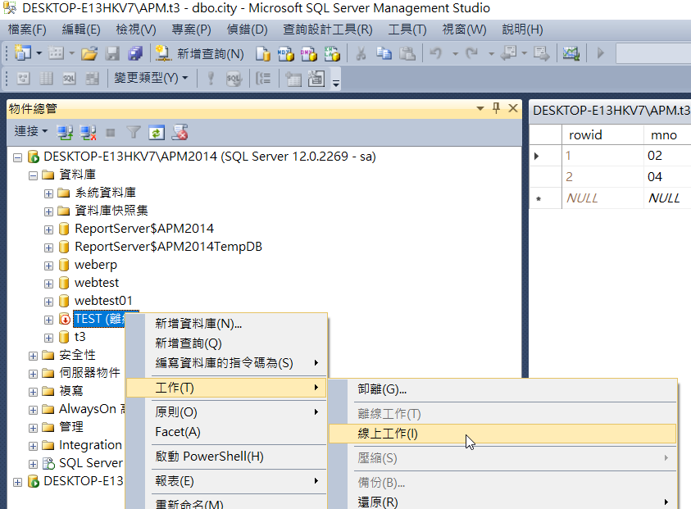Open the 原則(O) submenu
The height and width of the screenshot is (509, 691).
226,412
